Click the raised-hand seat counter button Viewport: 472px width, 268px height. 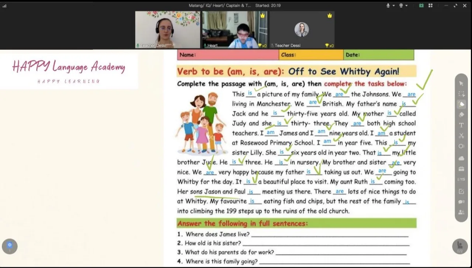460,247
